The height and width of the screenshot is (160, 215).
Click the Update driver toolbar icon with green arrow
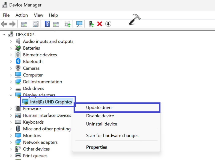tap(91, 24)
